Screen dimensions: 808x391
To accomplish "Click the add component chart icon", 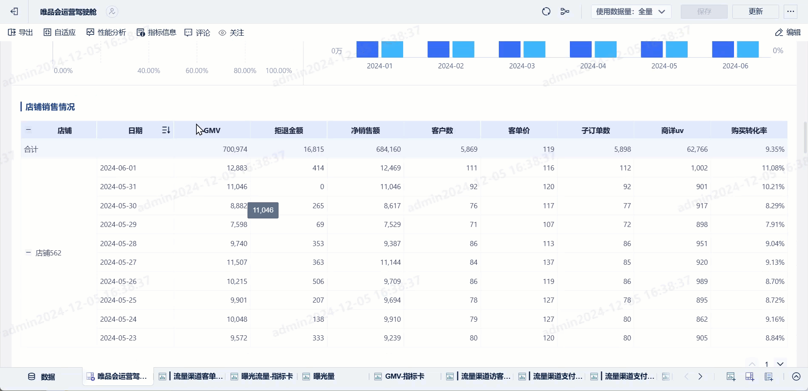I will click(731, 377).
